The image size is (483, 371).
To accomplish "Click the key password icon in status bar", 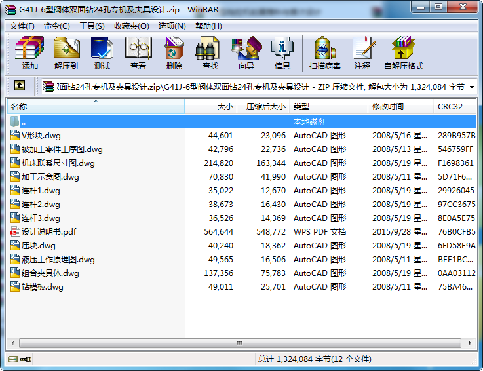I will [26, 359].
